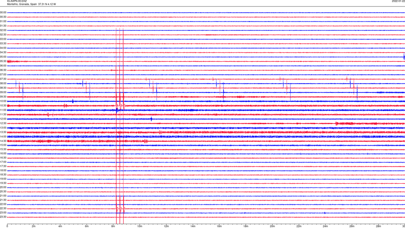405x228 pixels.
Task: Click the "14m" minute axis tick label
Action: 193,226
